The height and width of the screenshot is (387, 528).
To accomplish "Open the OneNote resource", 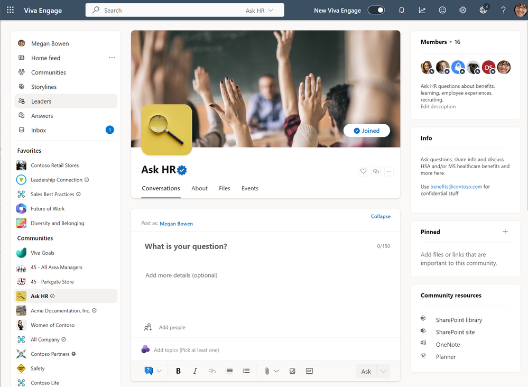I will pos(448,345).
